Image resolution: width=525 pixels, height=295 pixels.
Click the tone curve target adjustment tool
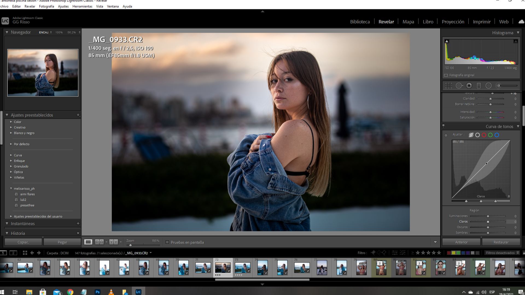(446, 135)
